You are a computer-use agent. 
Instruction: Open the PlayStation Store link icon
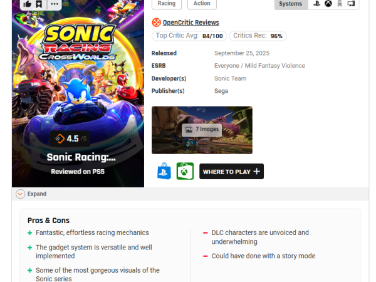pos(164,171)
